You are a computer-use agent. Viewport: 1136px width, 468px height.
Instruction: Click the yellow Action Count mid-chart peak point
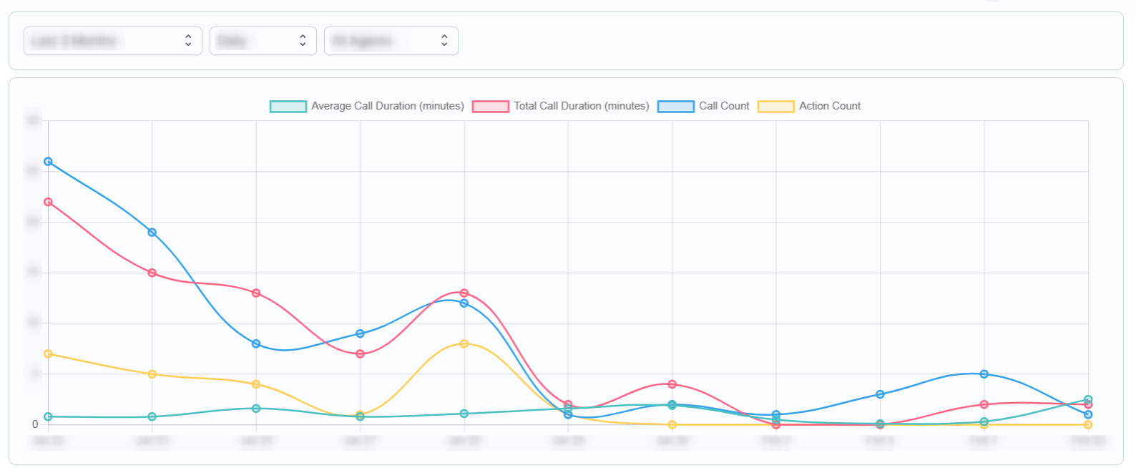point(464,344)
